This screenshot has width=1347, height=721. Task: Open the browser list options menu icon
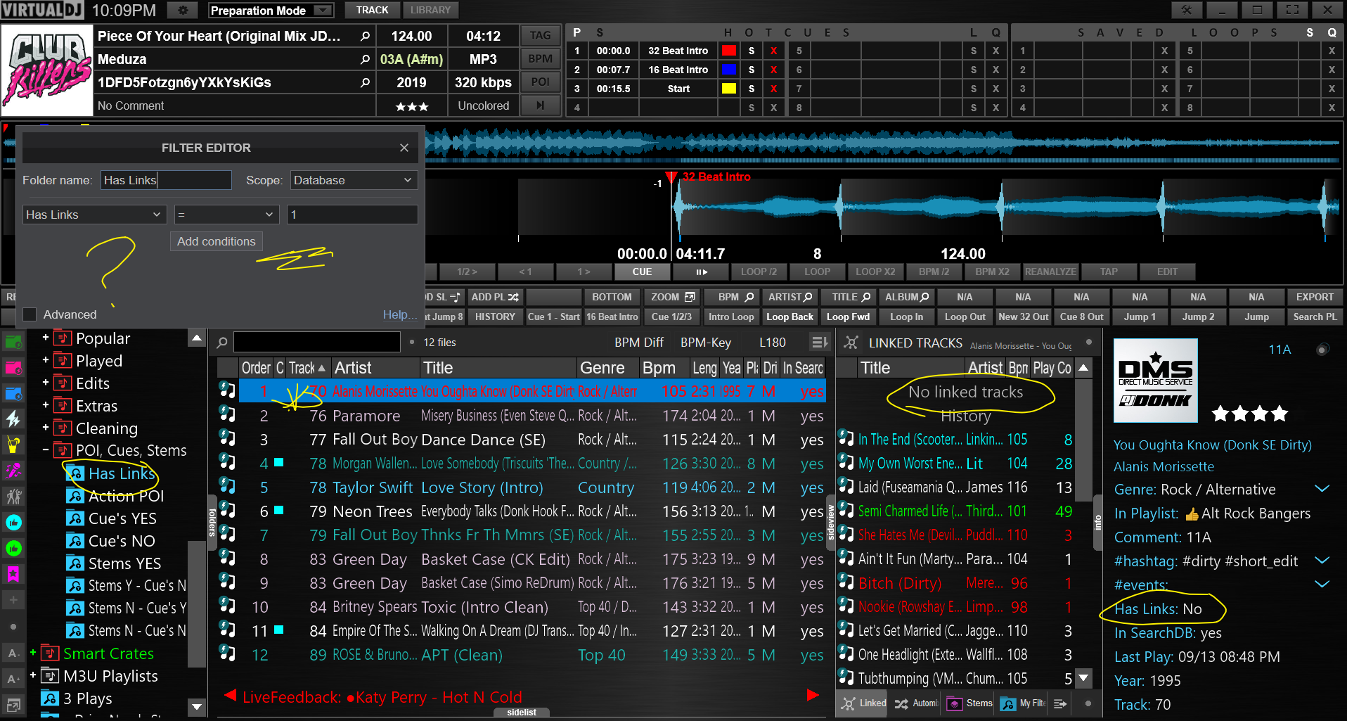[819, 343]
